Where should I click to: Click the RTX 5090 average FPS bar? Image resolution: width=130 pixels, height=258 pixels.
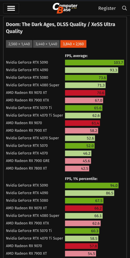[94, 63]
